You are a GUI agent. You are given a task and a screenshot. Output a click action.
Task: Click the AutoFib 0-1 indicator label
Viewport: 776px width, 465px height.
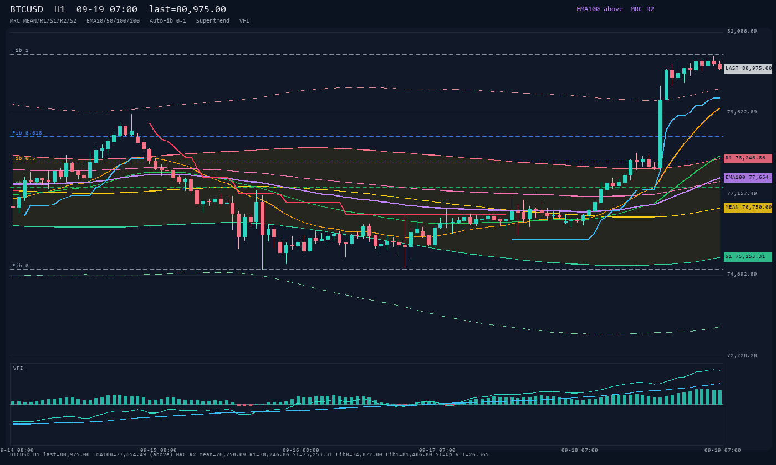pyautogui.click(x=168, y=21)
